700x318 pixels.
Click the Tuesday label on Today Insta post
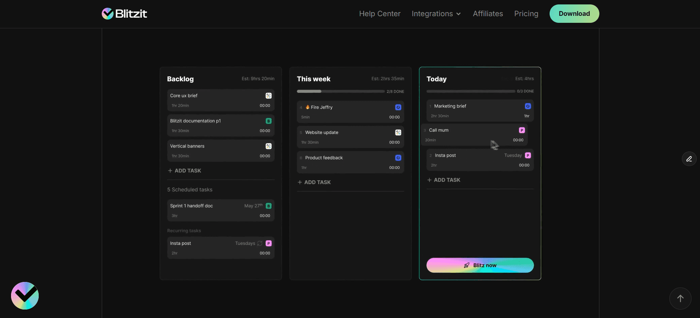click(513, 155)
